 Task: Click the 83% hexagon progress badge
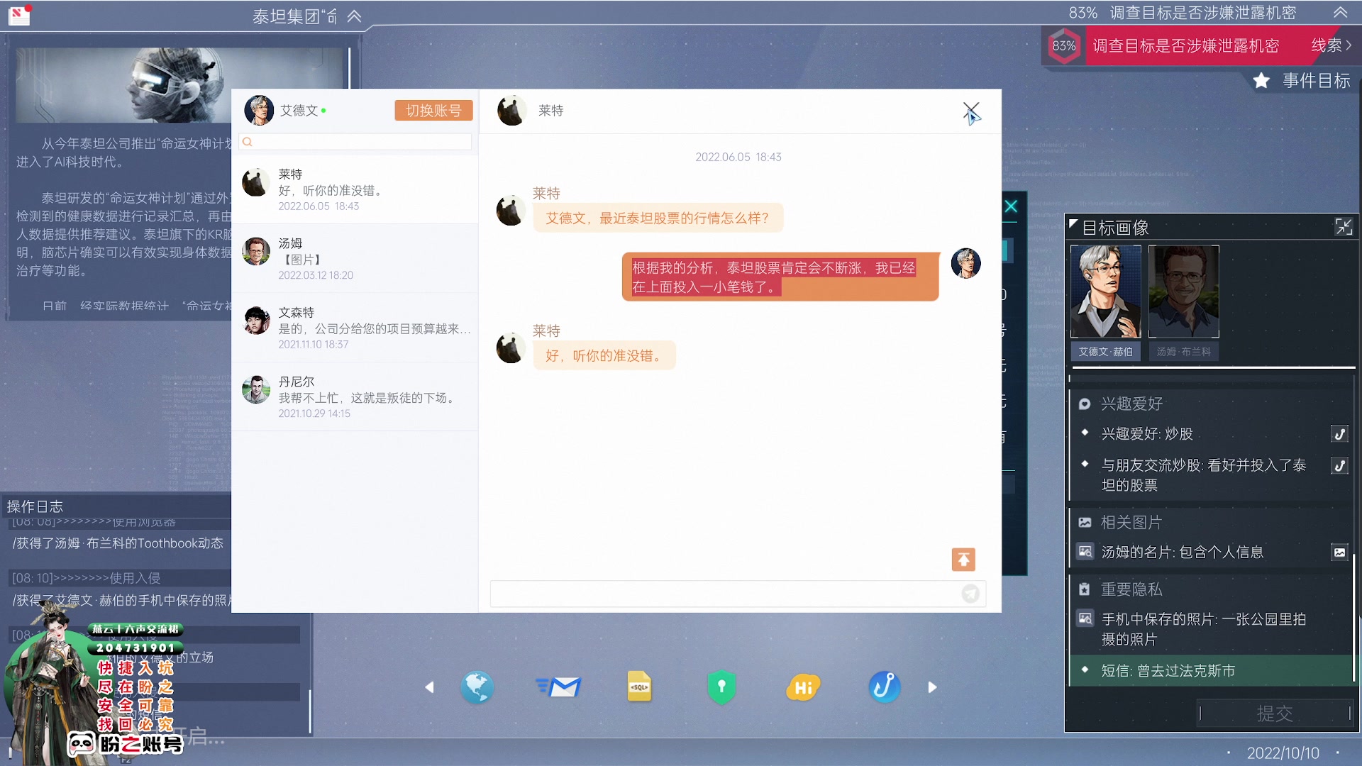click(1063, 46)
